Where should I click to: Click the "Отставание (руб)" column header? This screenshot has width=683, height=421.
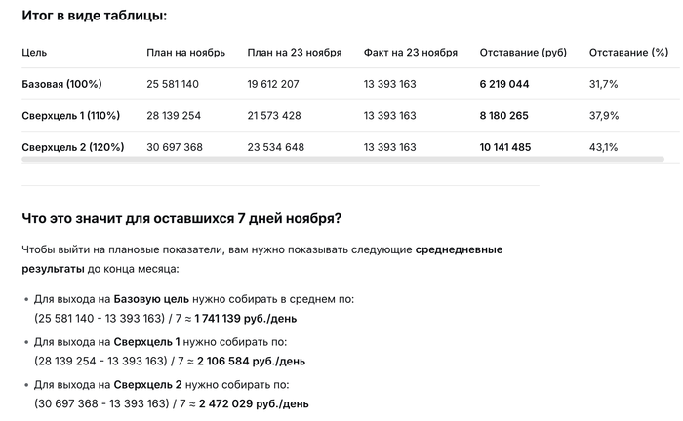(x=523, y=52)
